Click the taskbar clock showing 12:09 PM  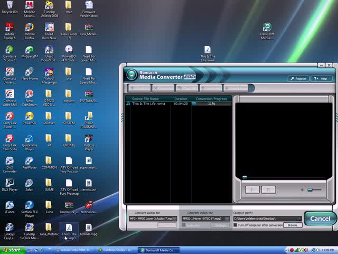point(328,250)
